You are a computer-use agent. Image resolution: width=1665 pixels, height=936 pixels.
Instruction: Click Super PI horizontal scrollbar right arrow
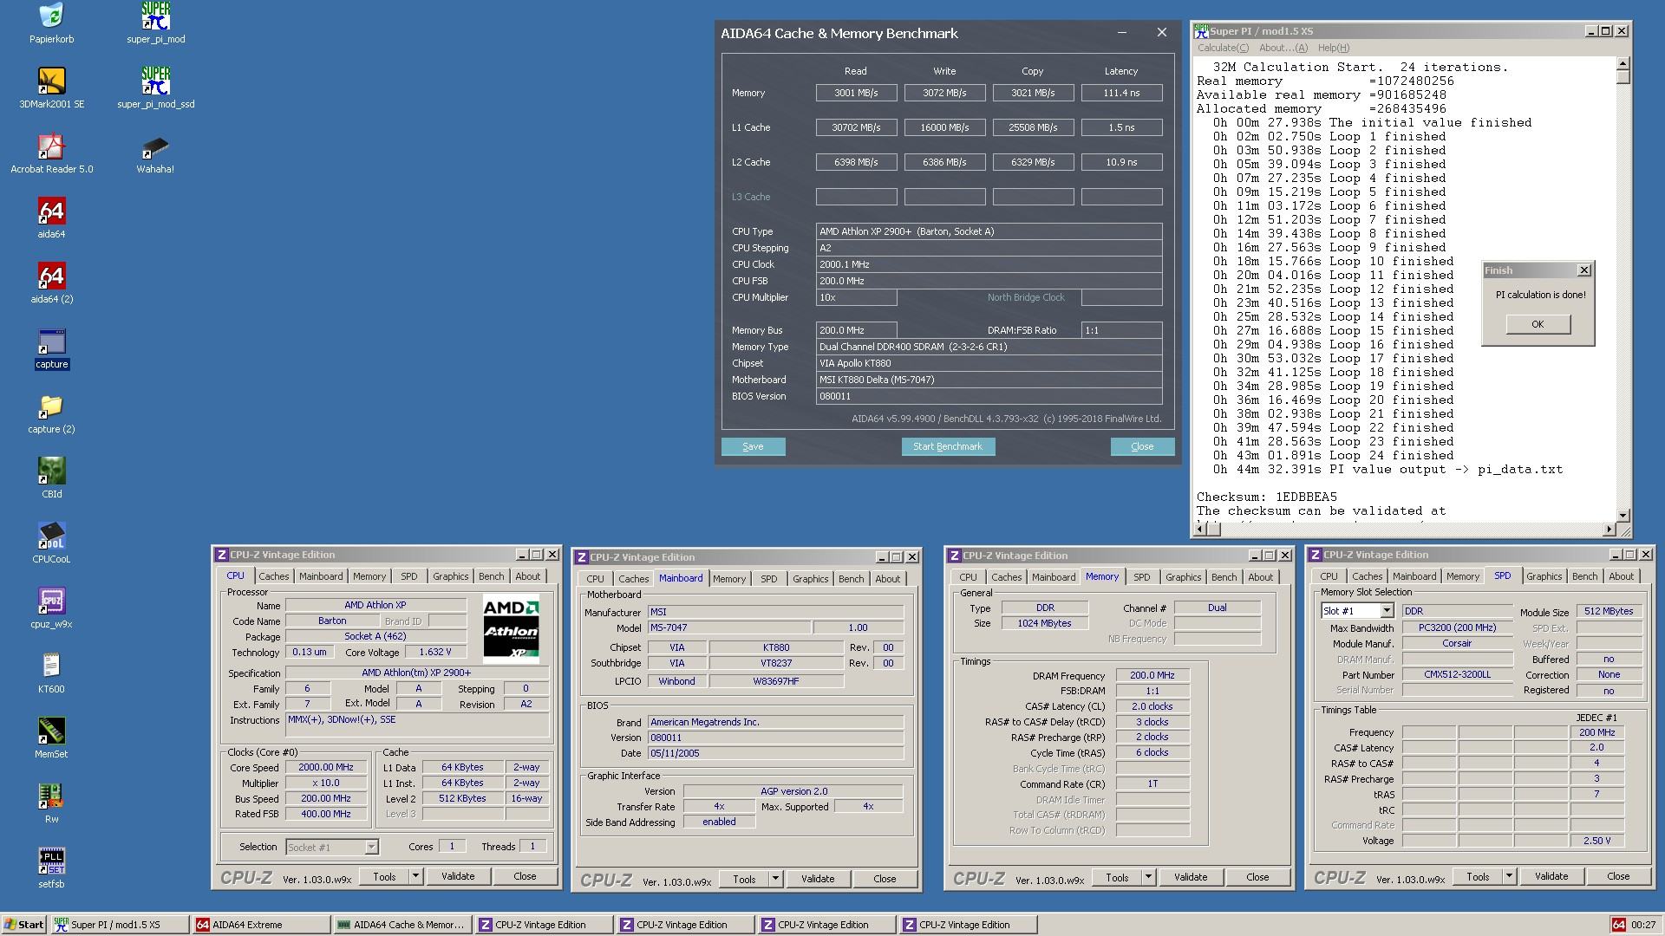pyautogui.click(x=1609, y=529)
